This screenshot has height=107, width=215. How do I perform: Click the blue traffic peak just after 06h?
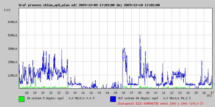(124, 48)
